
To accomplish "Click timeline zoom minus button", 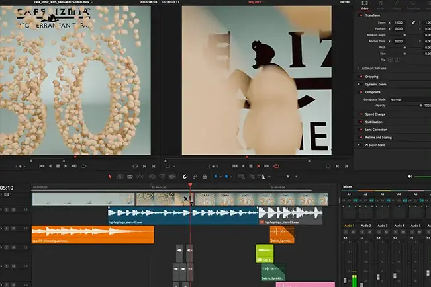I will click(x=269, y=177).
